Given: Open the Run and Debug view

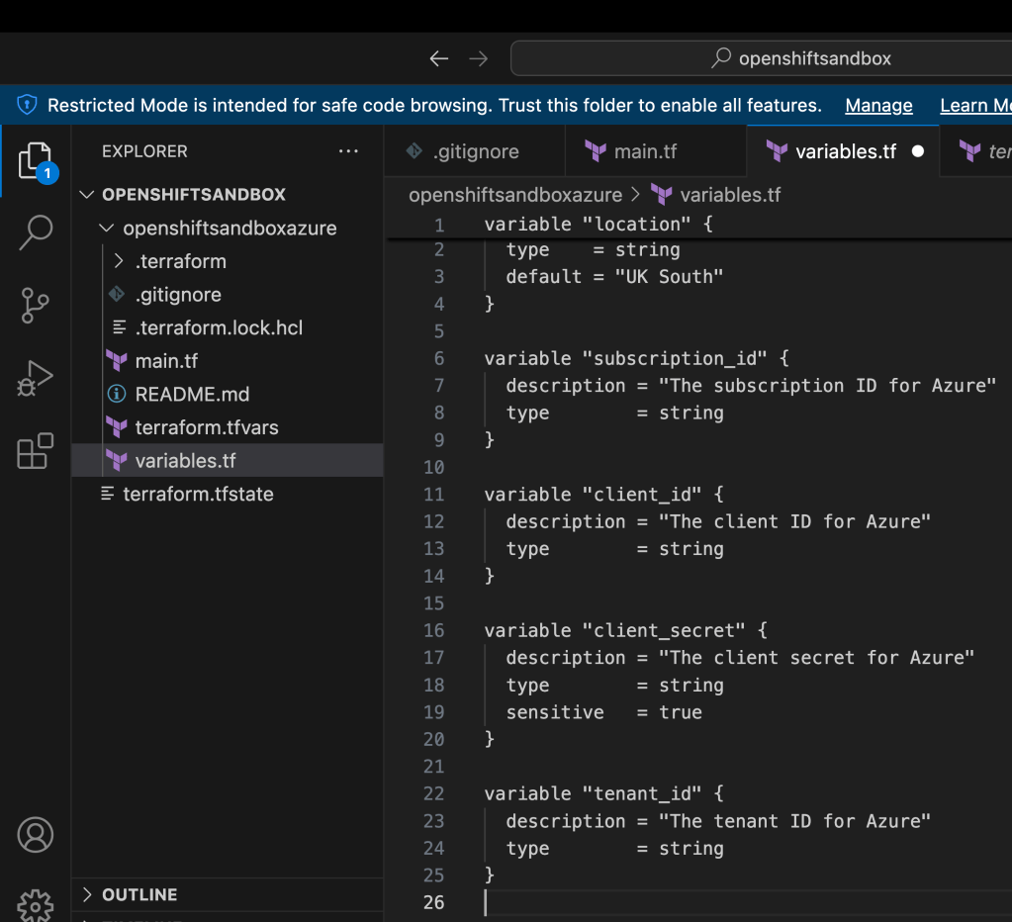Looking at the screenshot, I should [35, 378].
